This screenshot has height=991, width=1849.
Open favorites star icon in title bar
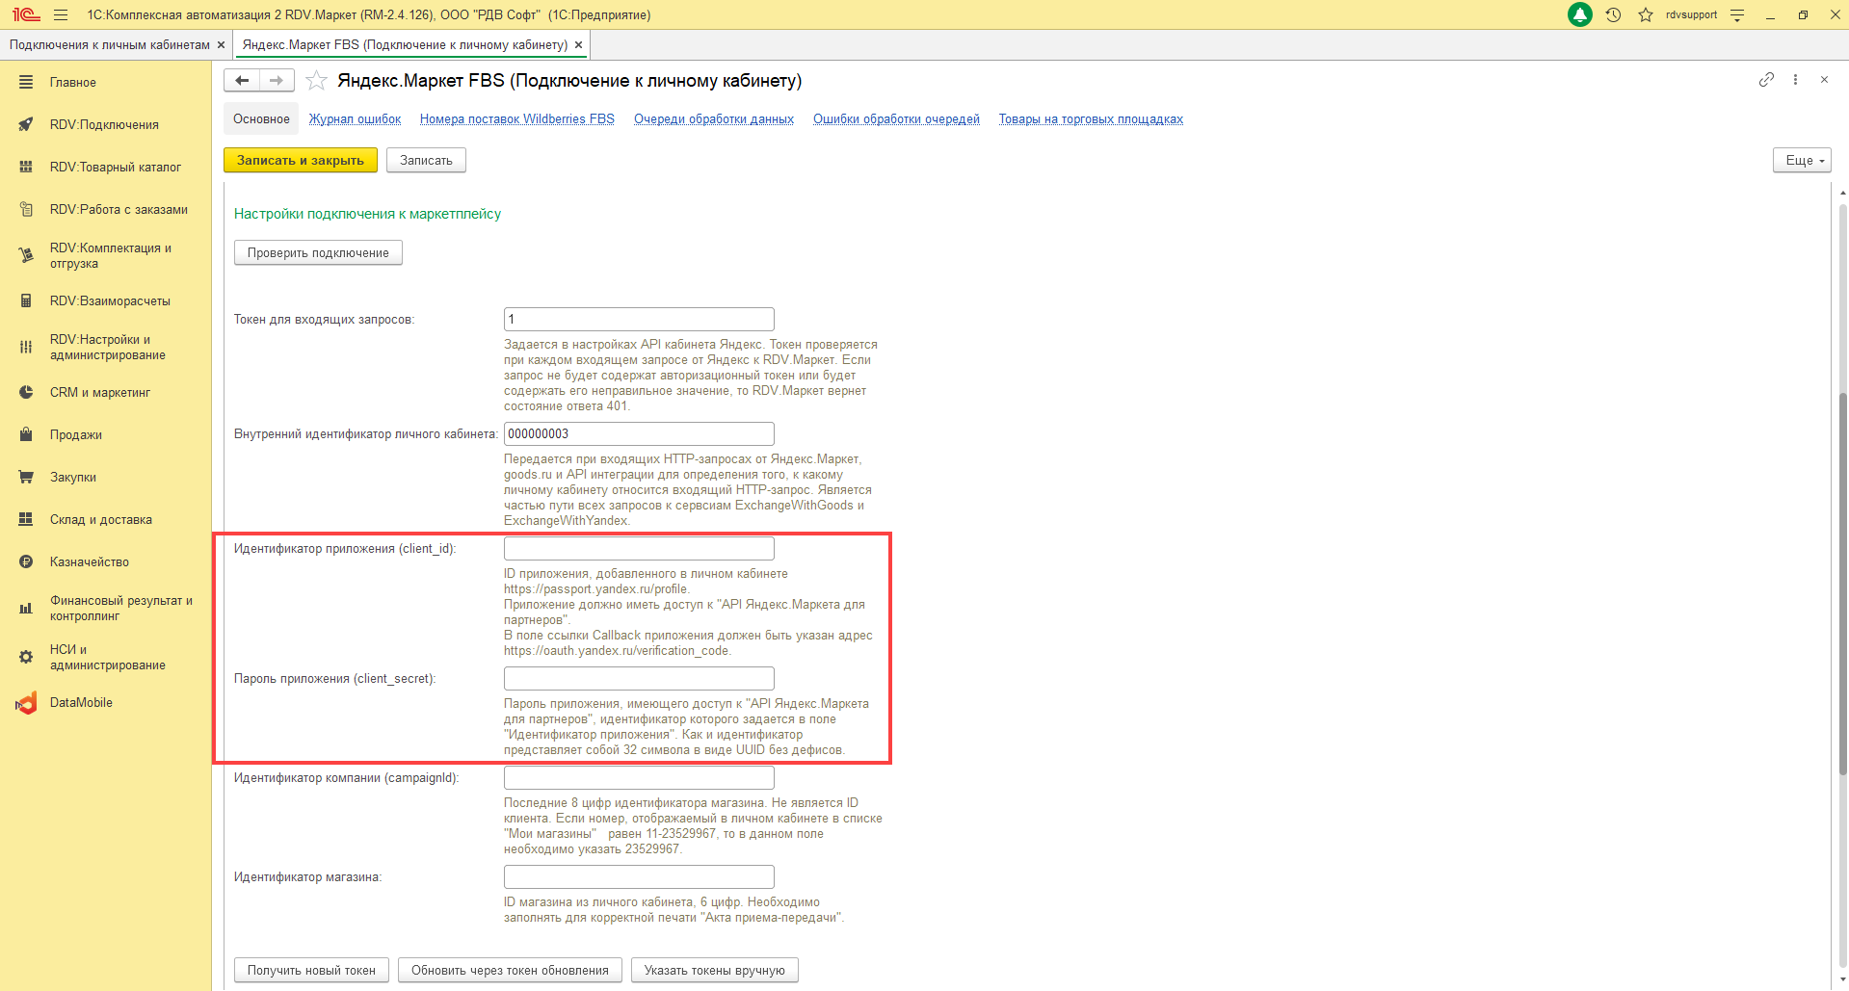point(1646,14)
